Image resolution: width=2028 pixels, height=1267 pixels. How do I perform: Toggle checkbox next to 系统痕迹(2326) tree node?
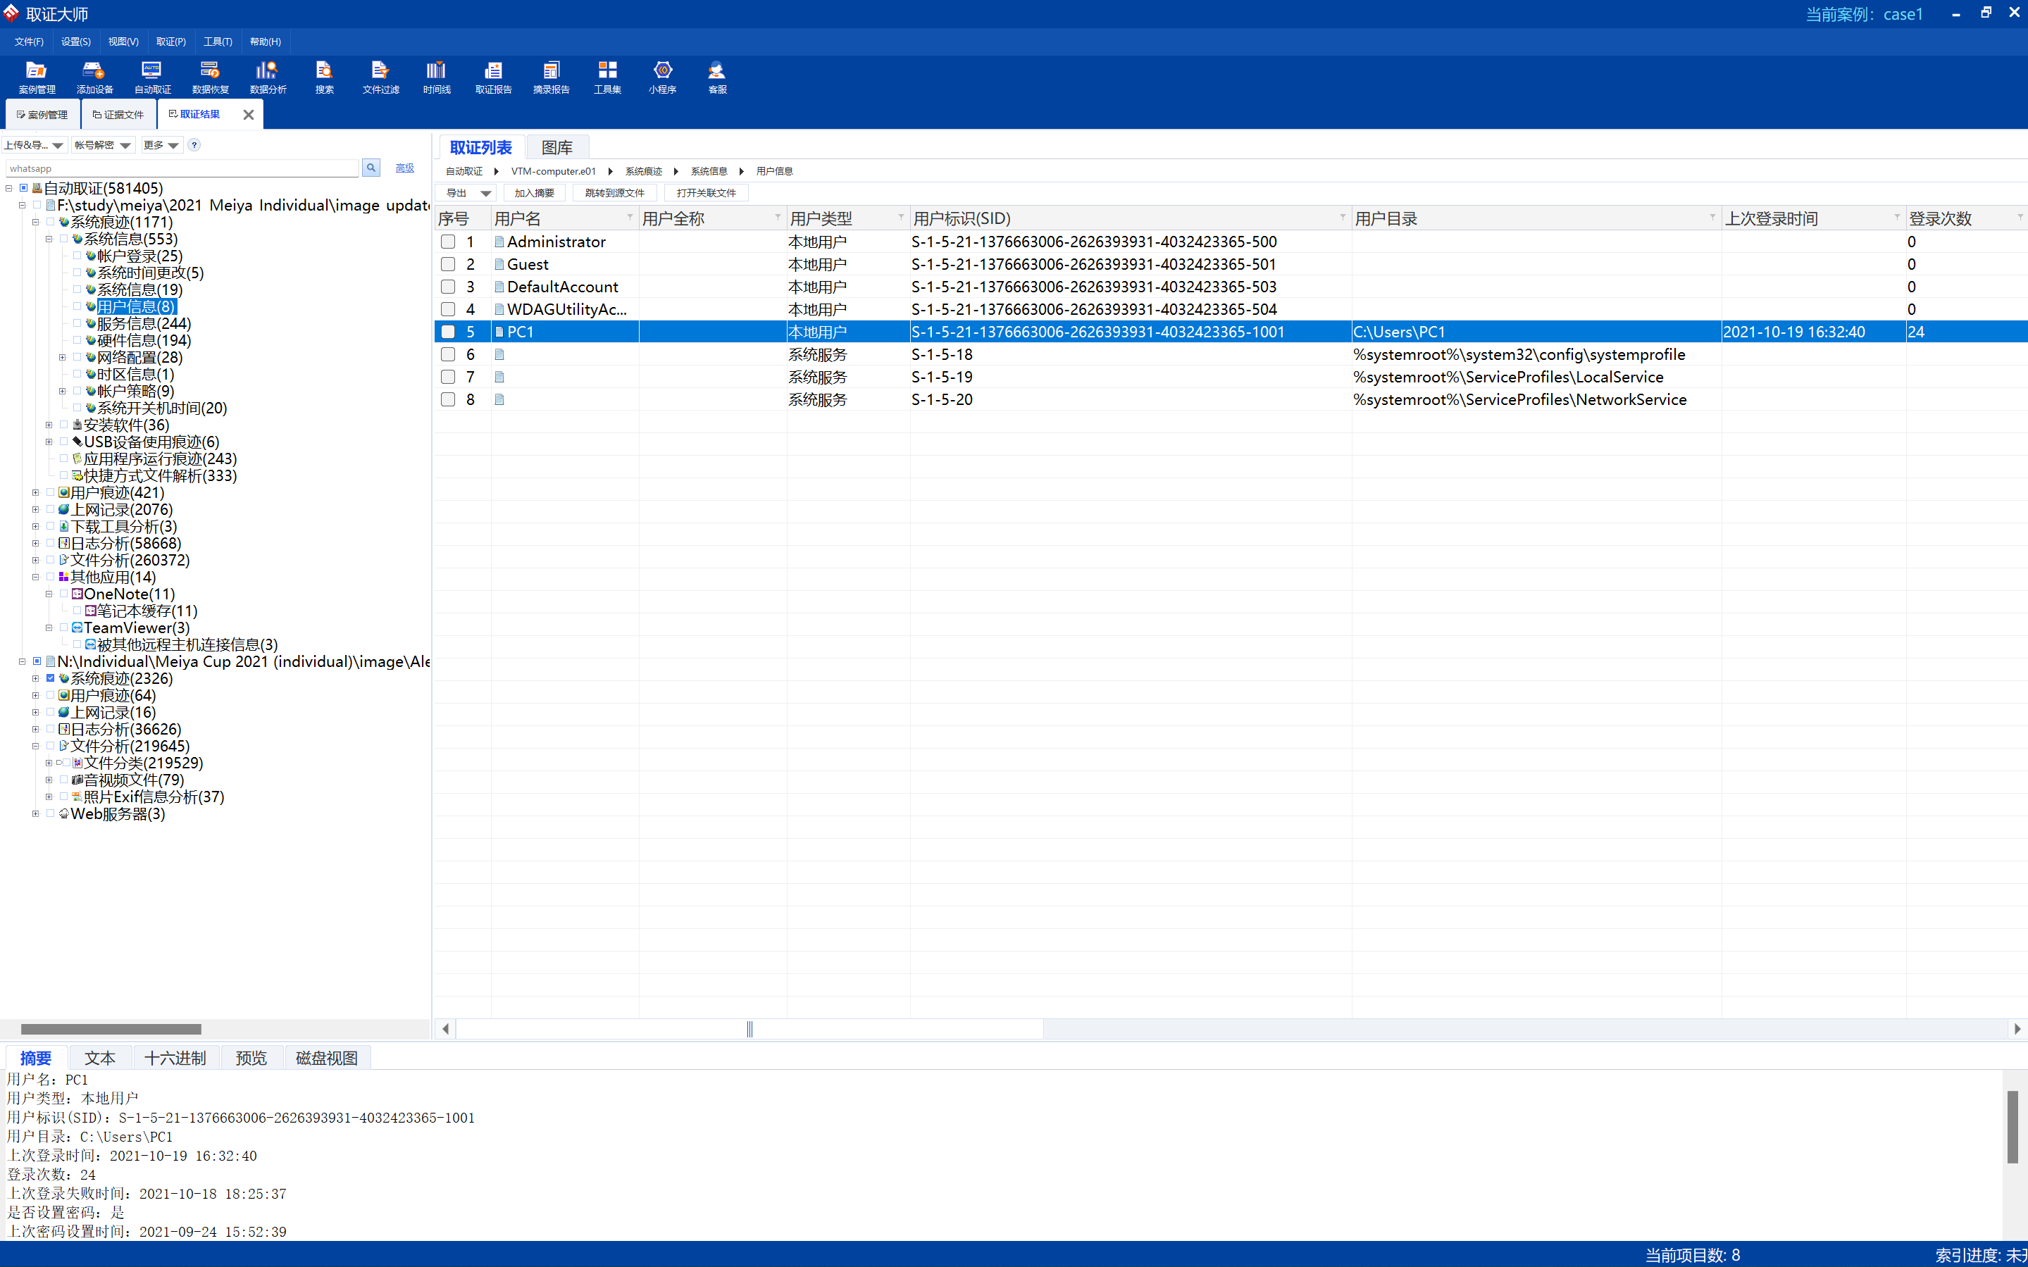pyautogui.click(x=50, y=678)
